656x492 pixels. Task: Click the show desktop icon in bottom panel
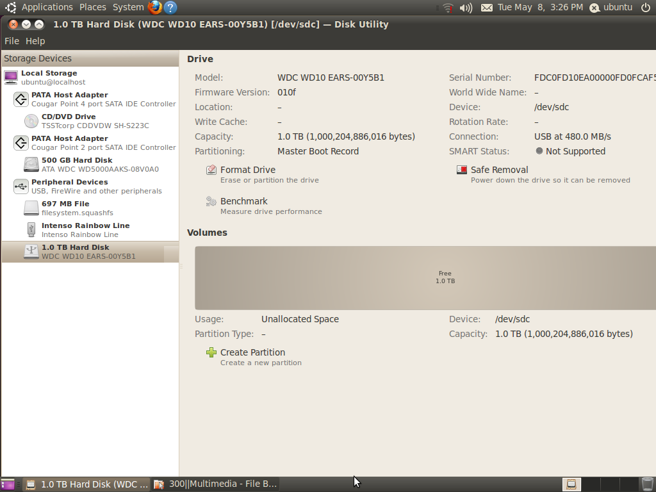pos(8,484)
